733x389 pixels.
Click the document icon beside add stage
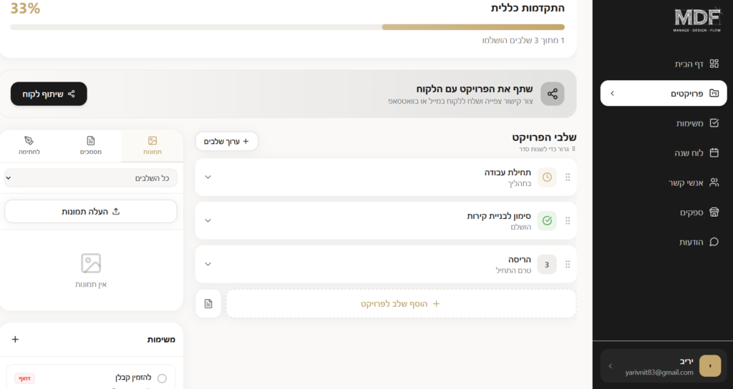[x=208, y=304]
